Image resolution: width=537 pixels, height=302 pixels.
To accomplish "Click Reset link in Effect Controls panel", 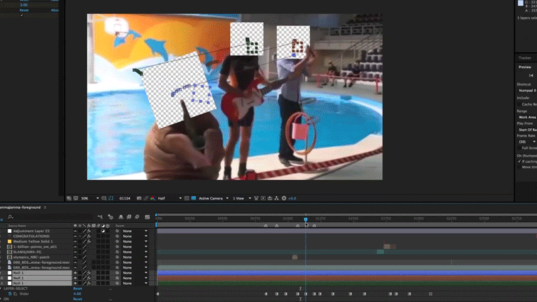I will [x=24, y=10].
